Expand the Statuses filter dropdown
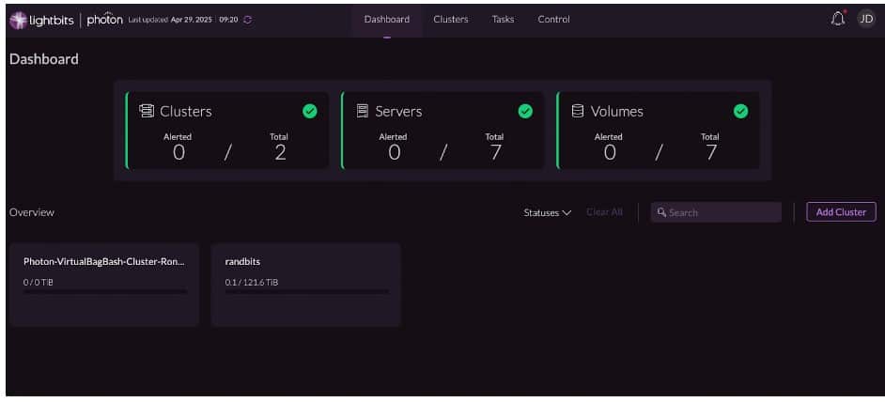This screenshot has width=885, height=402. [548, 213]
